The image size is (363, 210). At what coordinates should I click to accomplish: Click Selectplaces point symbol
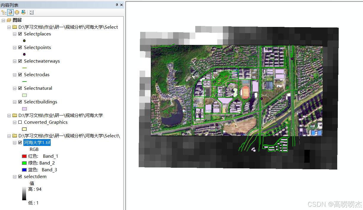coord(24,41)
